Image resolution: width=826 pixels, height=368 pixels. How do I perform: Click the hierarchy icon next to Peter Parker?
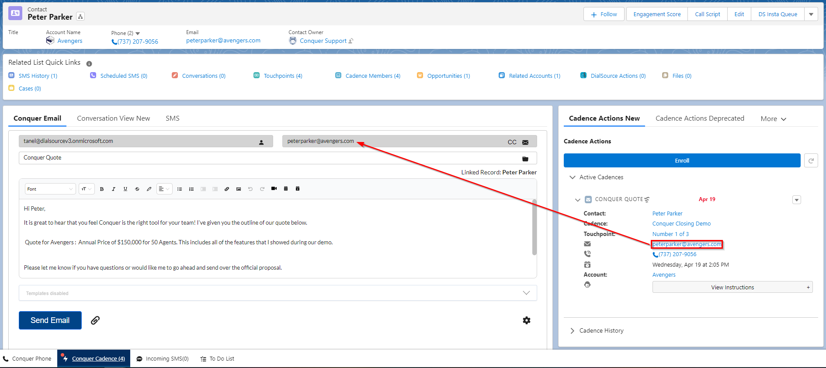pos(80,17)
